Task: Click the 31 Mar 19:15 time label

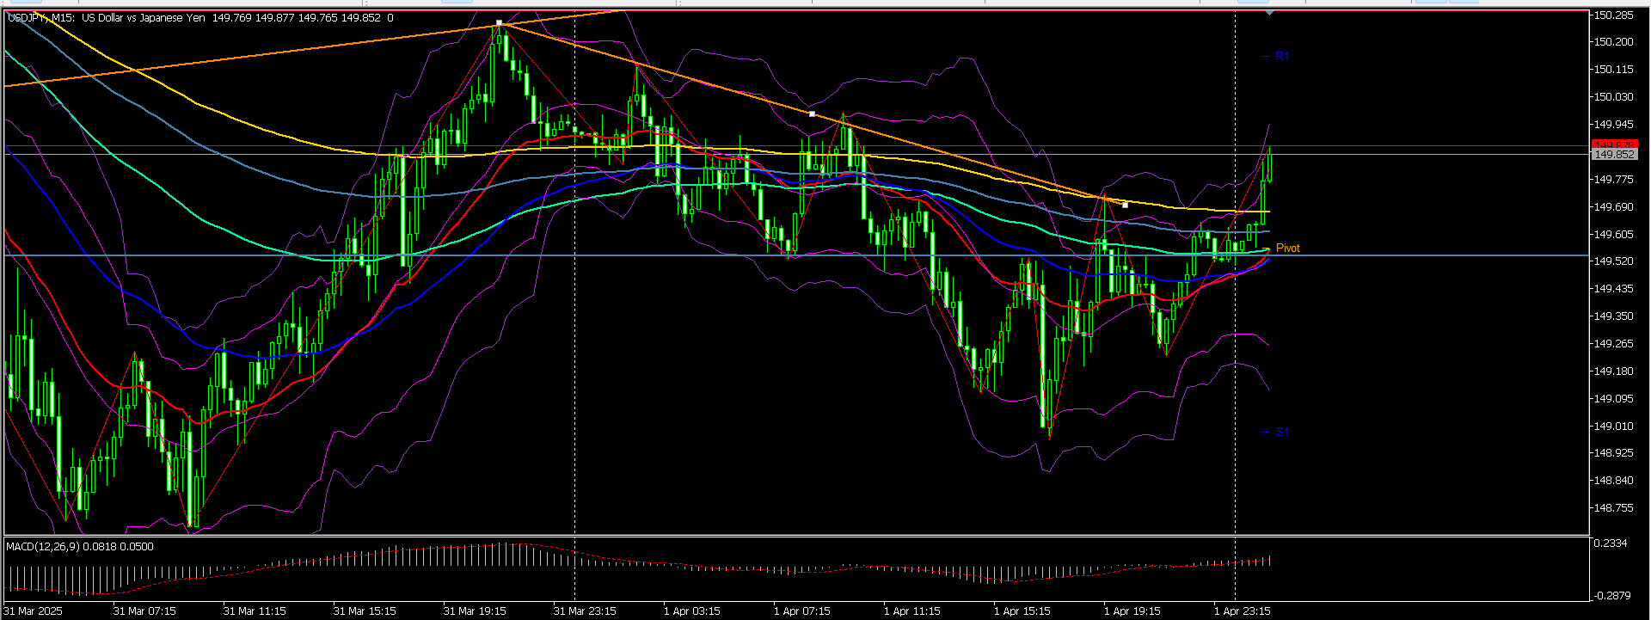Action: click(x=475, y=611)
